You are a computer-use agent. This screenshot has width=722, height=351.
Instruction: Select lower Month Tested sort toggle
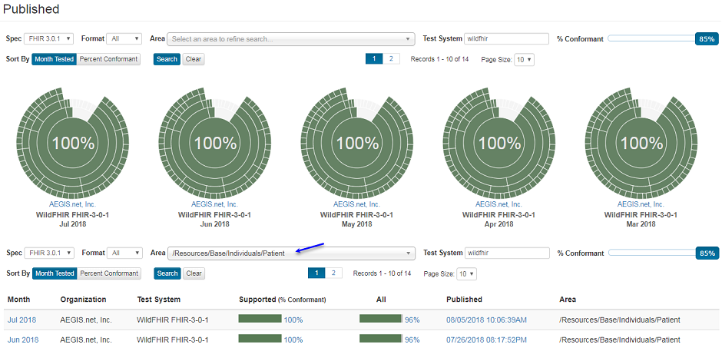55,273
